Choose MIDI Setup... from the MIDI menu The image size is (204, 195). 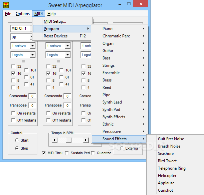(x=62, y=21)
